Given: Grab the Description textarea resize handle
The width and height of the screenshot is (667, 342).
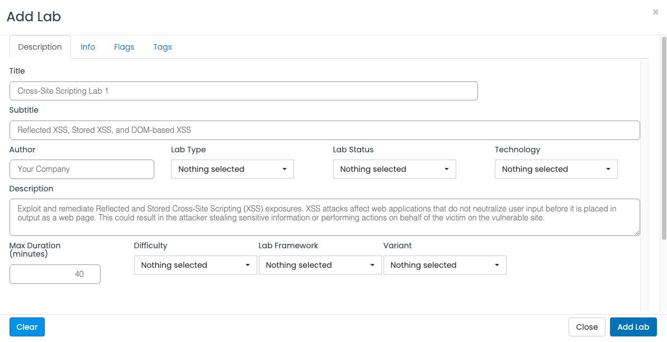Looking at the screenshot, I should [x=637, y=233].
